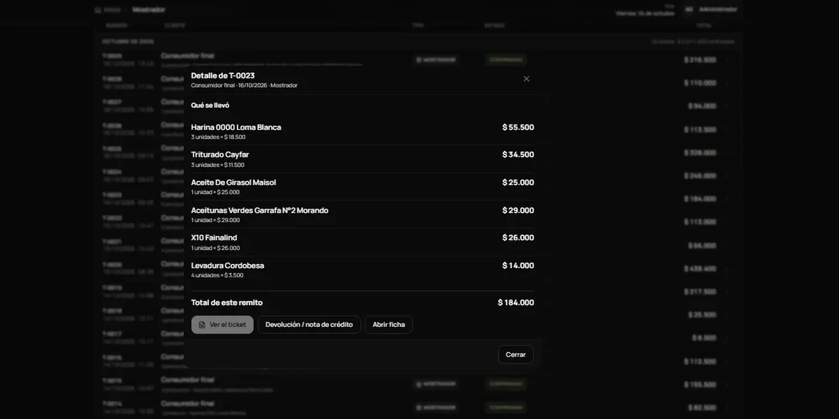Click the '3 unidades × $ 11.500' detail
The height and width of the screenshot is (419, 839).
tap(218, 165)
